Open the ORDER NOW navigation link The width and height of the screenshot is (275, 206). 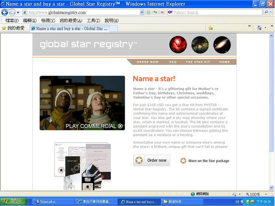coord(147,62)
